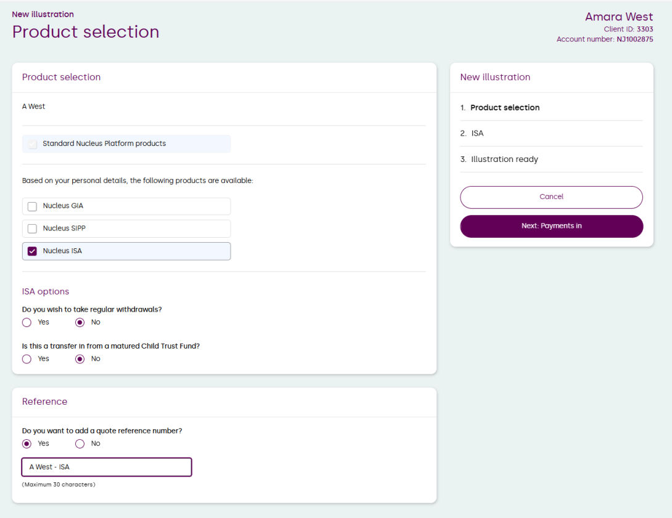Choose No for Child Trust Fund transfer

point(80,359)
